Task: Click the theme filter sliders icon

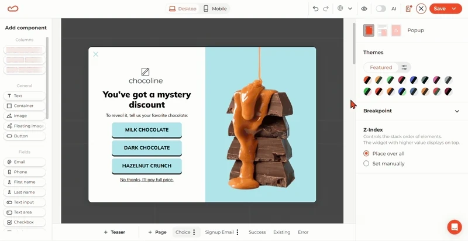Action: point(404,67)
